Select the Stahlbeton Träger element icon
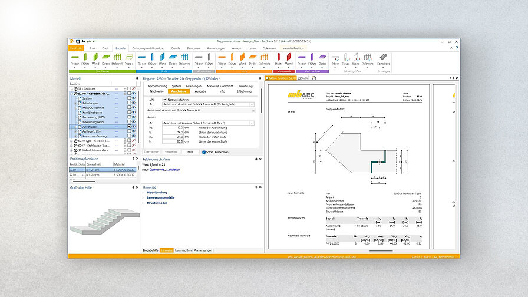The height and width of the screenshot is (297, 528). 75,58
